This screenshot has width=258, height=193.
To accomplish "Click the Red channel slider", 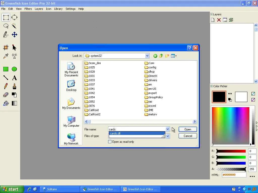I will 231,151.
